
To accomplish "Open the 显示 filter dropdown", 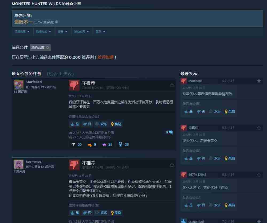I will click(x=100, y=31).
